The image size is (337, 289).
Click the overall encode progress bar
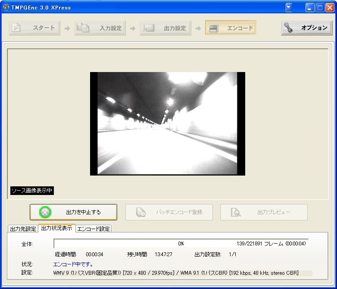pyautogui.click(x=181, y=244)
